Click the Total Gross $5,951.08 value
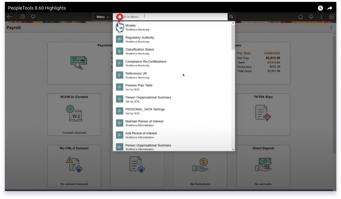The height and width of the screenshot is (199, 341). [274, 71]
